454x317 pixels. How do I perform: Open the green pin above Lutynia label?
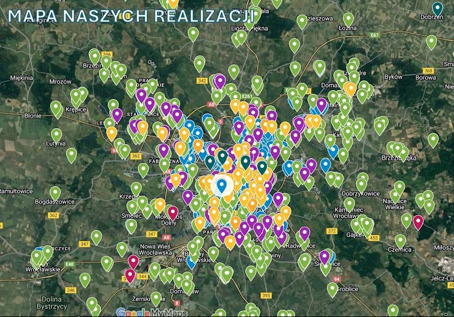click(56, 135)
